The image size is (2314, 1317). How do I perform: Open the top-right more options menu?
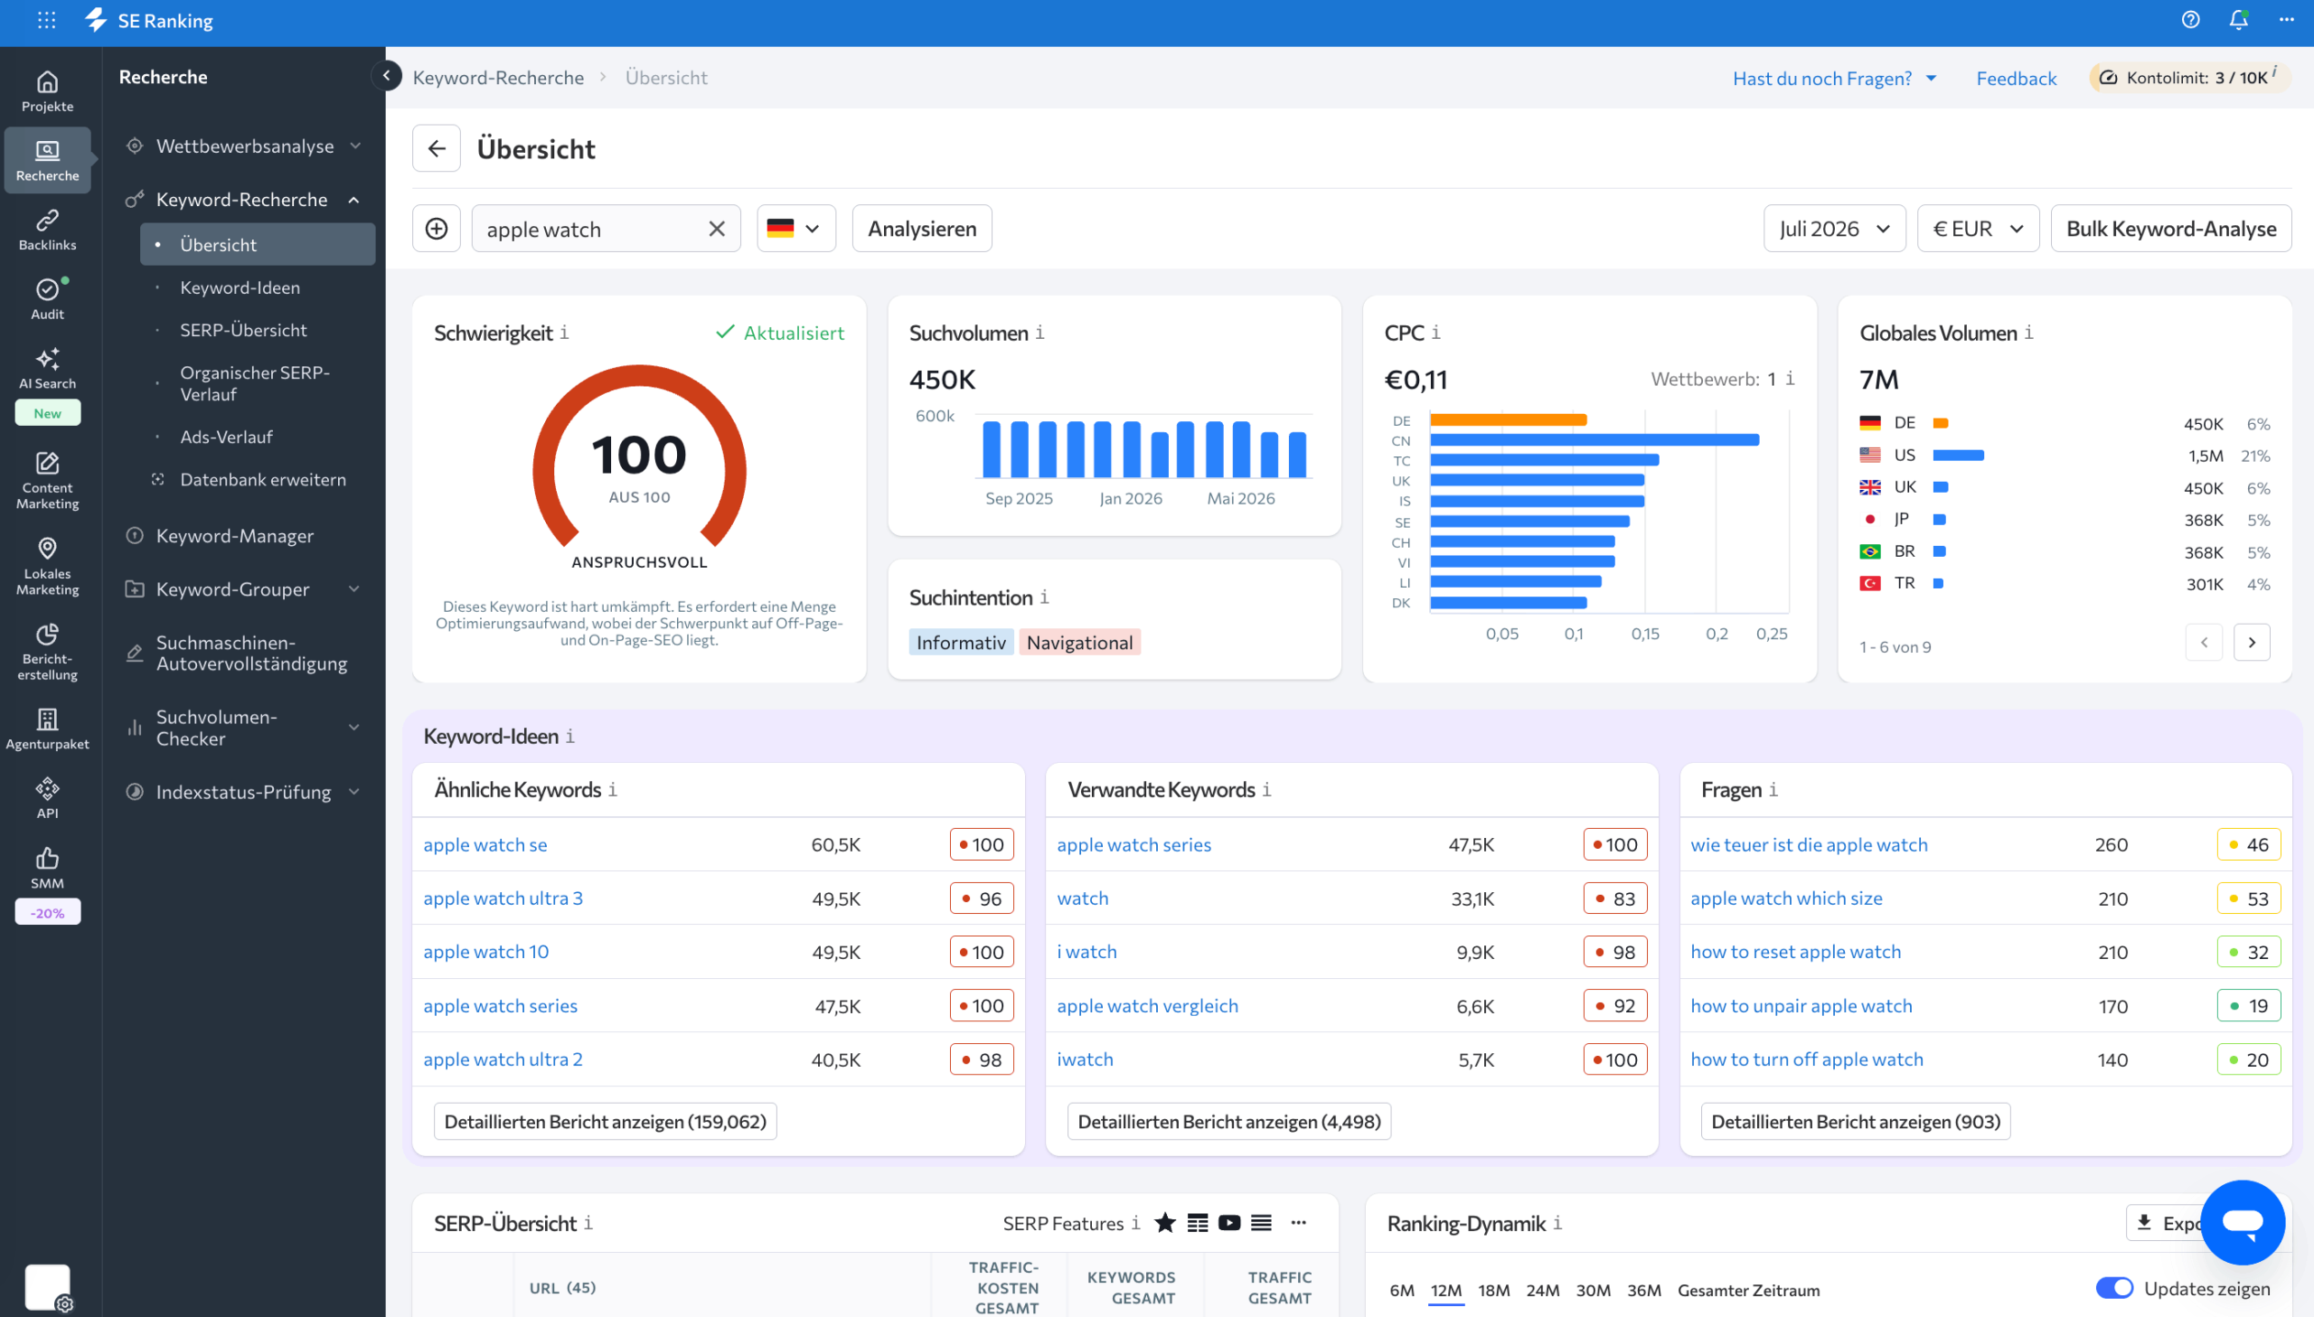[2287, 20]
